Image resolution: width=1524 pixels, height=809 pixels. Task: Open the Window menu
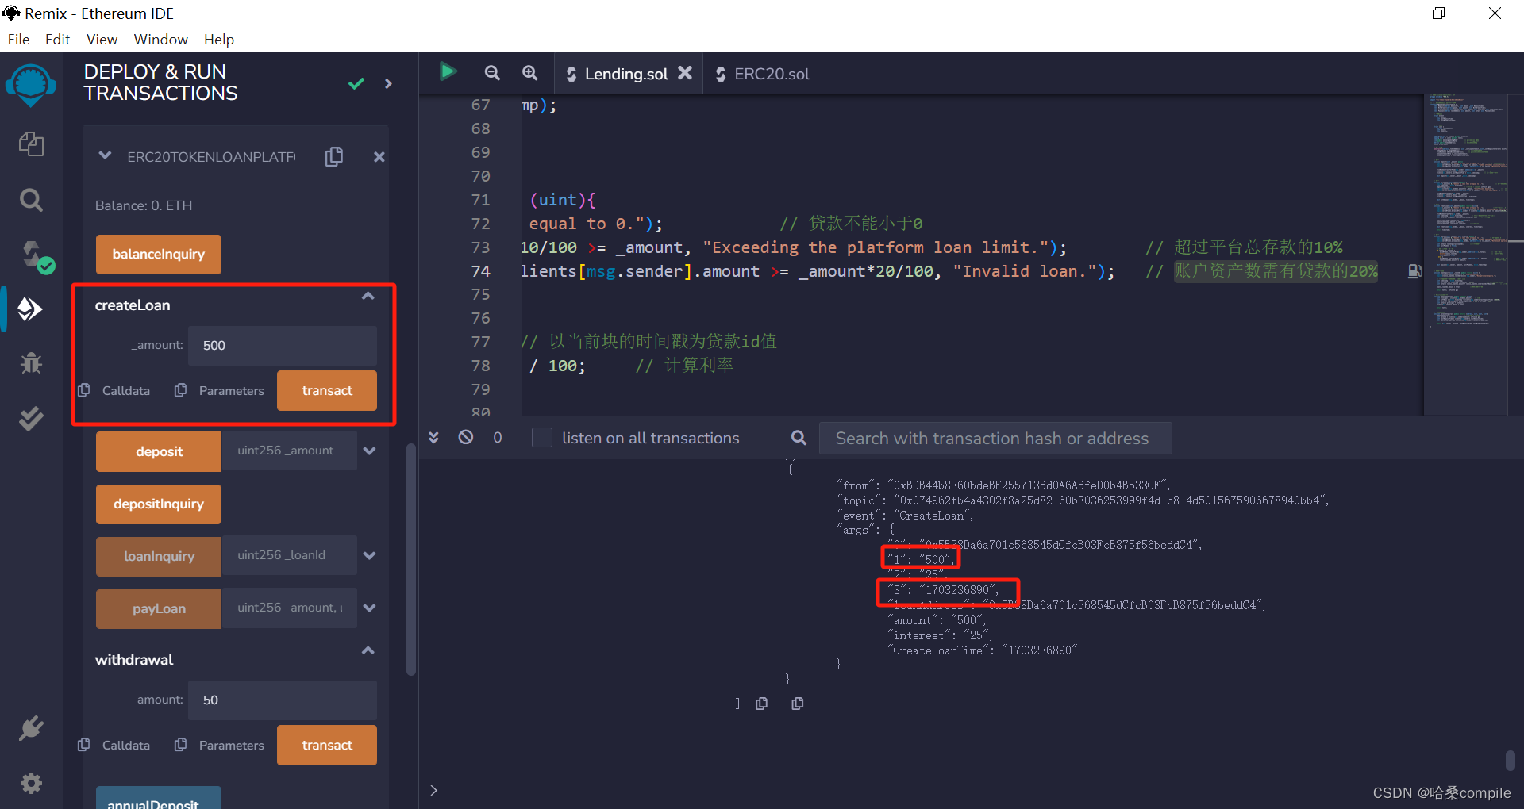tap(160, 39)
